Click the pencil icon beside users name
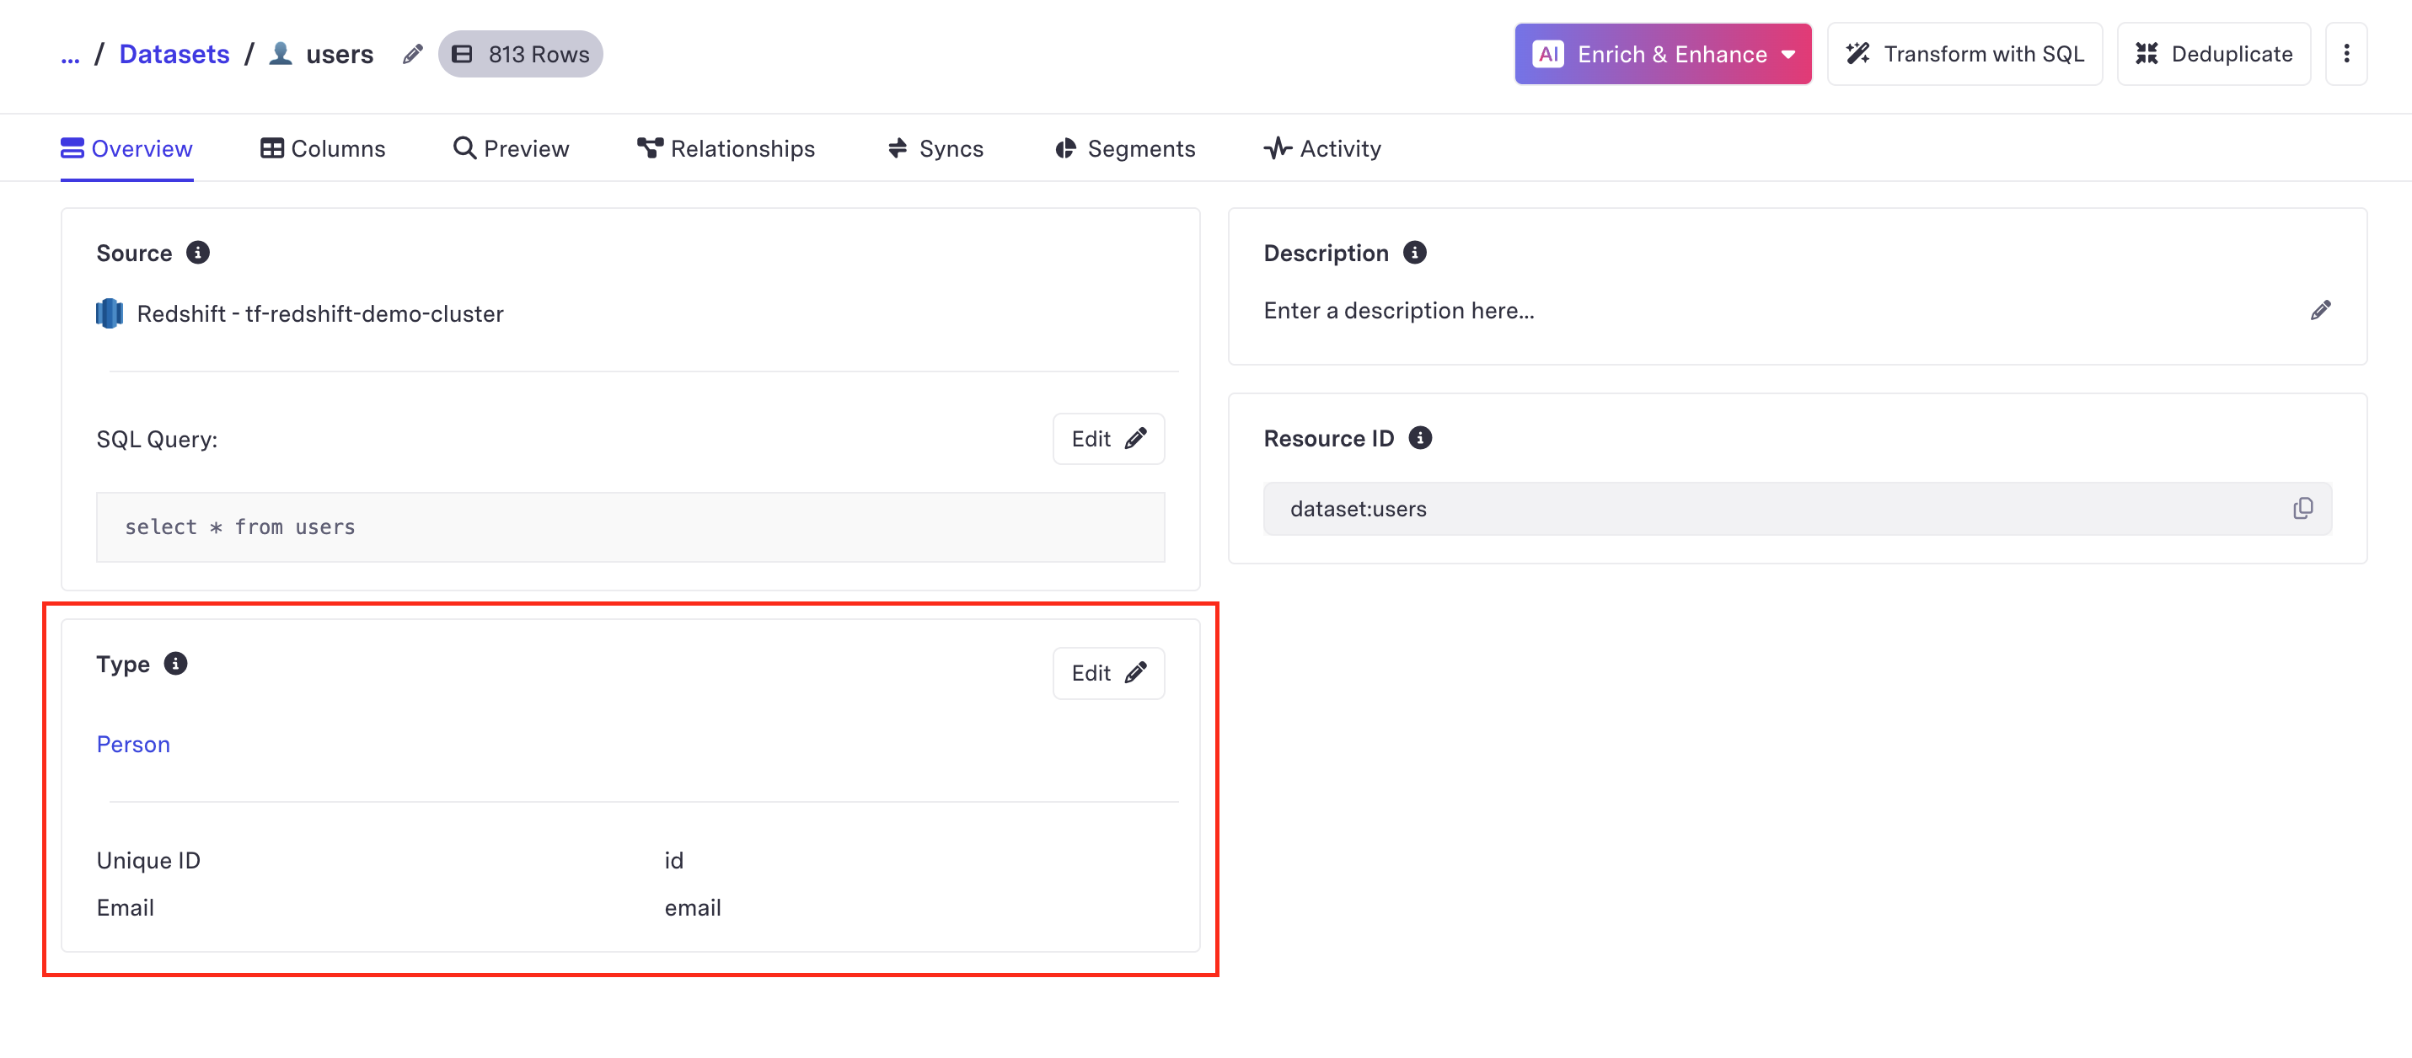 pyautogui.click(x=412, y=54)
